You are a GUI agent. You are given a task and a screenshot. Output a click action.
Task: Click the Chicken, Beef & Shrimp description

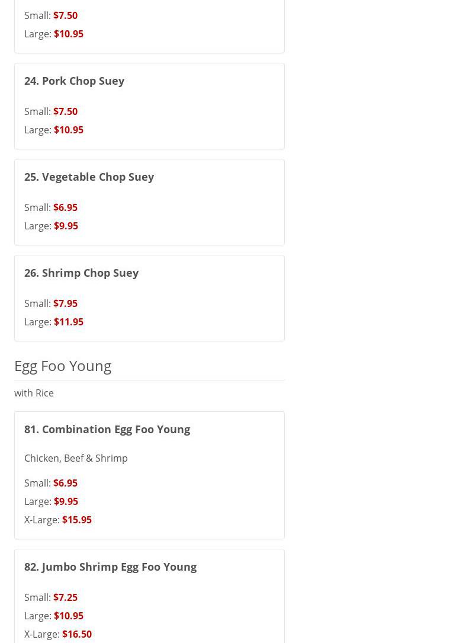pyautogui.click(x=76, y=458)
